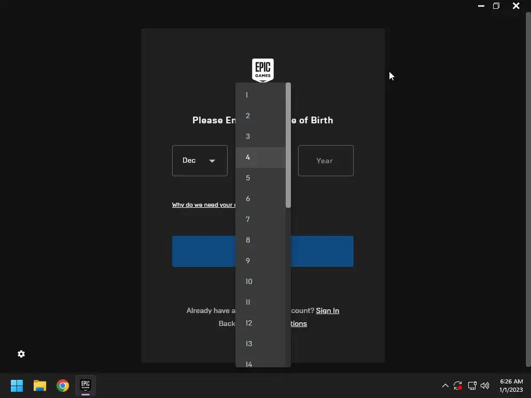
Task: Select day 11 from the list
Action: [x=260, y=302]
